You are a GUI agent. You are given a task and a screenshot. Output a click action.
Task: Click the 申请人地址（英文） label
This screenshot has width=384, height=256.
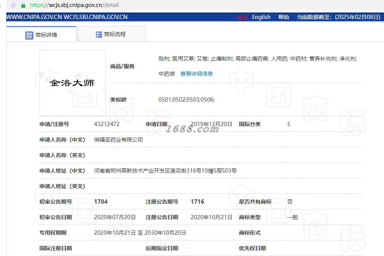coord(62,186)
